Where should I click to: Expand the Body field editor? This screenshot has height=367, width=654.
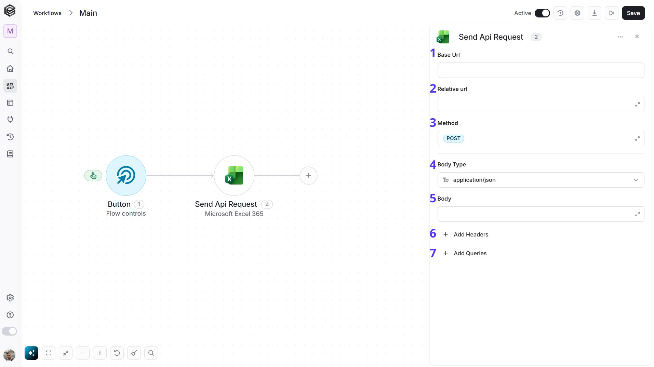click(637, 214)
